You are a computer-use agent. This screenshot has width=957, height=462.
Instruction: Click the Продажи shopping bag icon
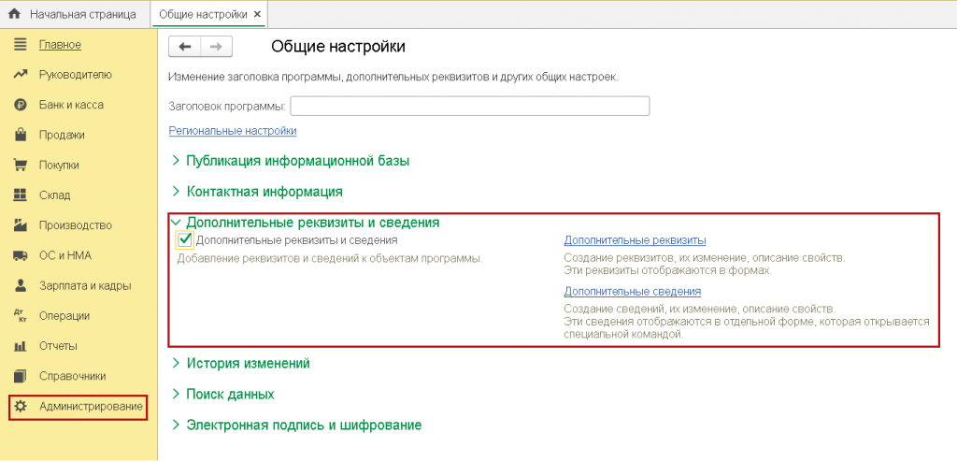click(20, 135)
